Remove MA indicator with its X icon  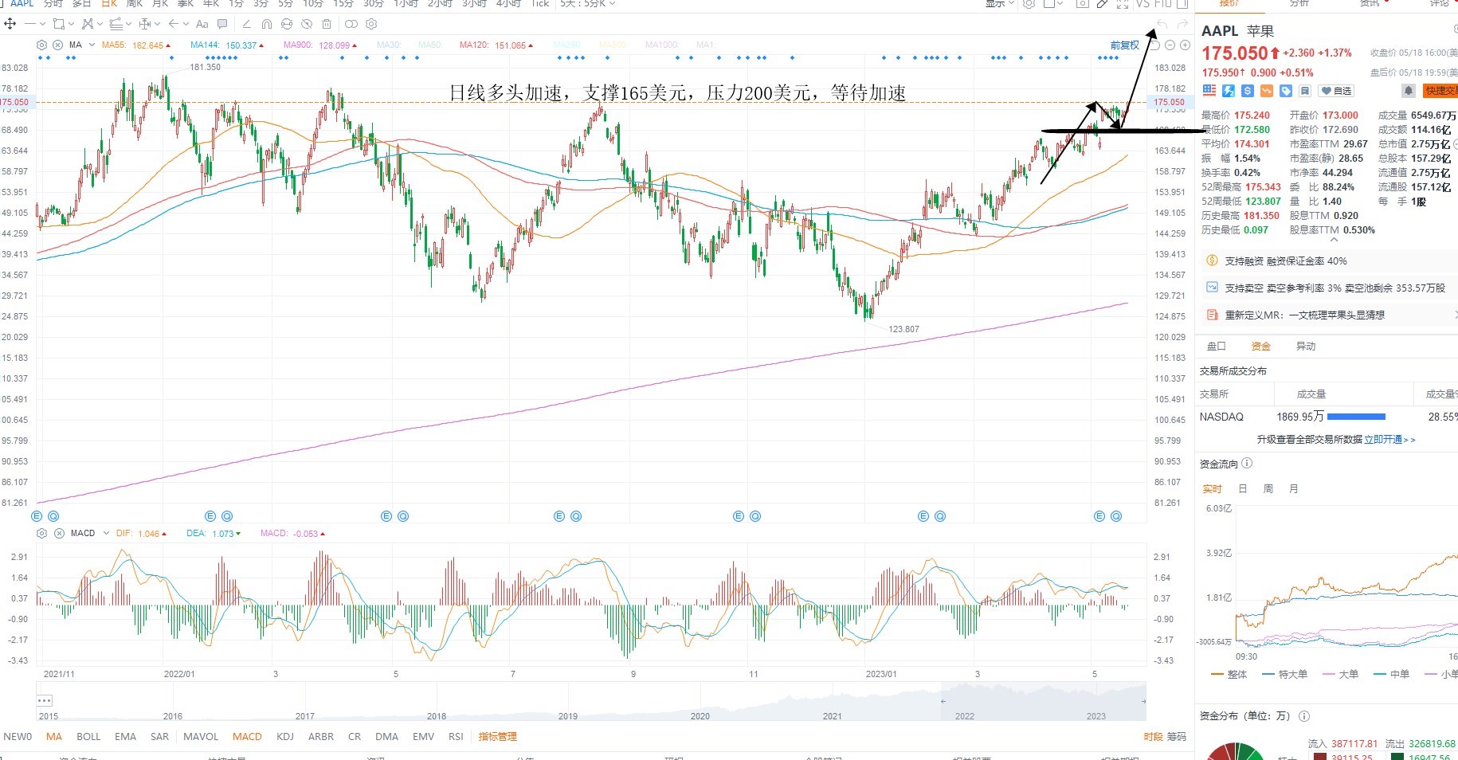[x=58, y=45]
